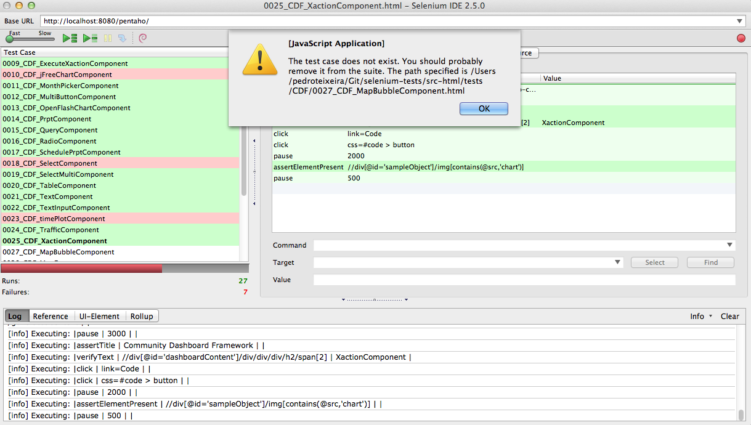This screenshot has height=425, width=751.
Task: Switch to the Rollup tab
Action: click(142, 316)
